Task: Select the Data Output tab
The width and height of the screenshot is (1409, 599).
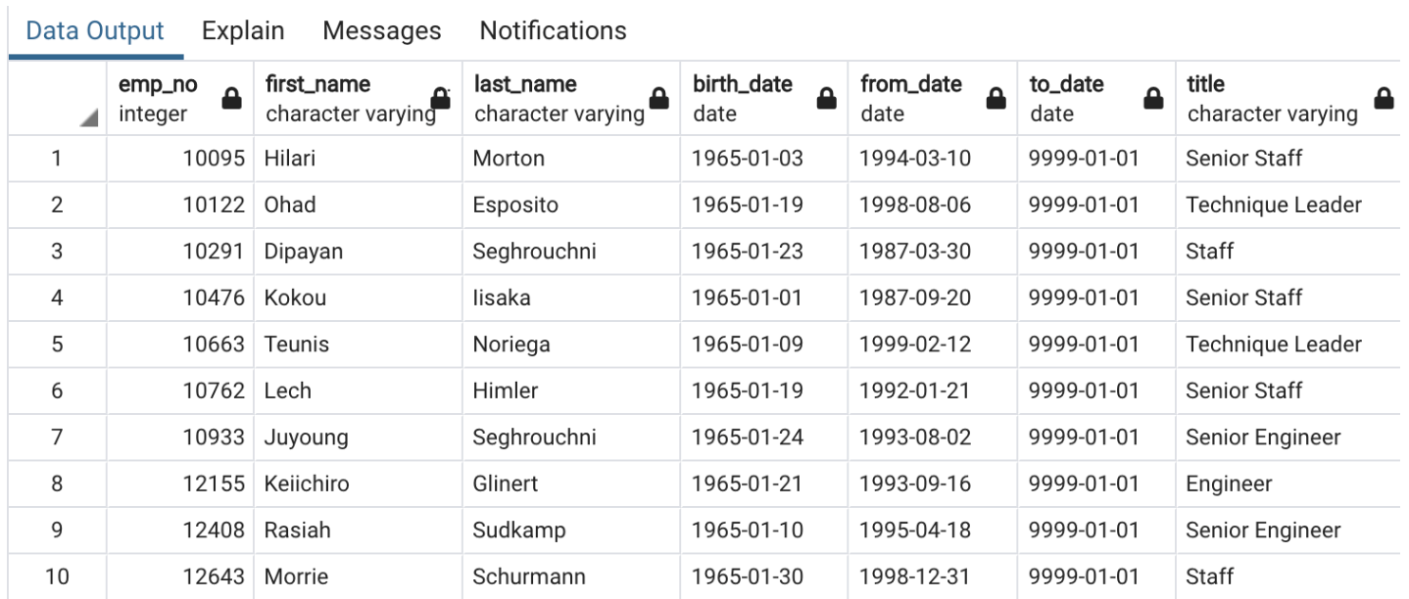Action: tap(95, 30)
